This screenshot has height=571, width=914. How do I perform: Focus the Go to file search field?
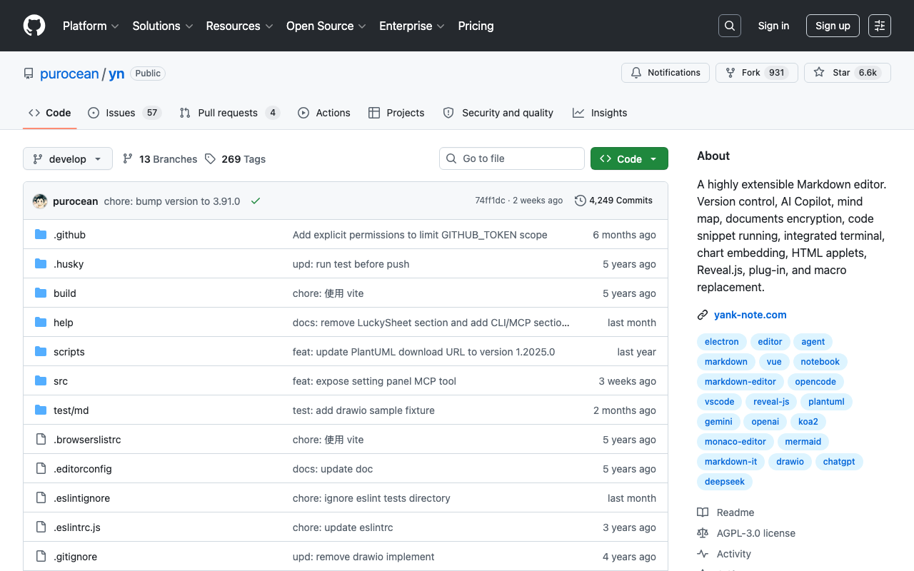512,158
